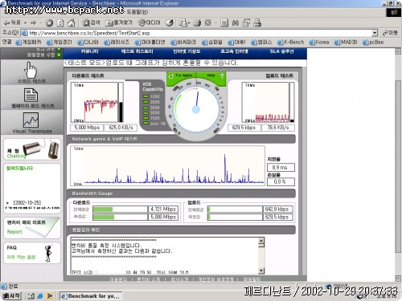Launch Internet Explorer from quick launch
The image size is (402, 301).
pyautogui.click(x=40, y=296)
